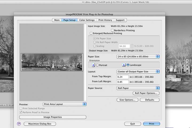Screen dimensions: 192x128
Task: Click the From Top Margin input field
Action: point(123,77)
